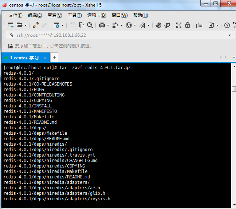Expand the Print dropdown arrow
Viewport: 236px width, 209px height.
[108, 25]
